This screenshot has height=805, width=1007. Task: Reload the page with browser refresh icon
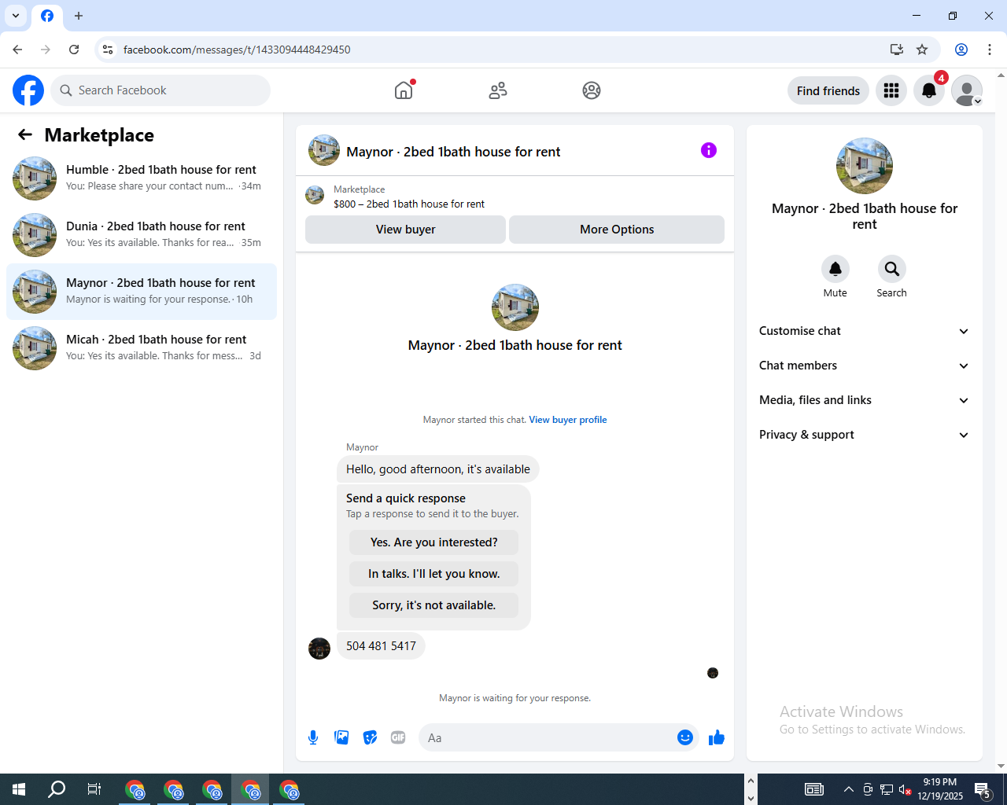[74, 50]
